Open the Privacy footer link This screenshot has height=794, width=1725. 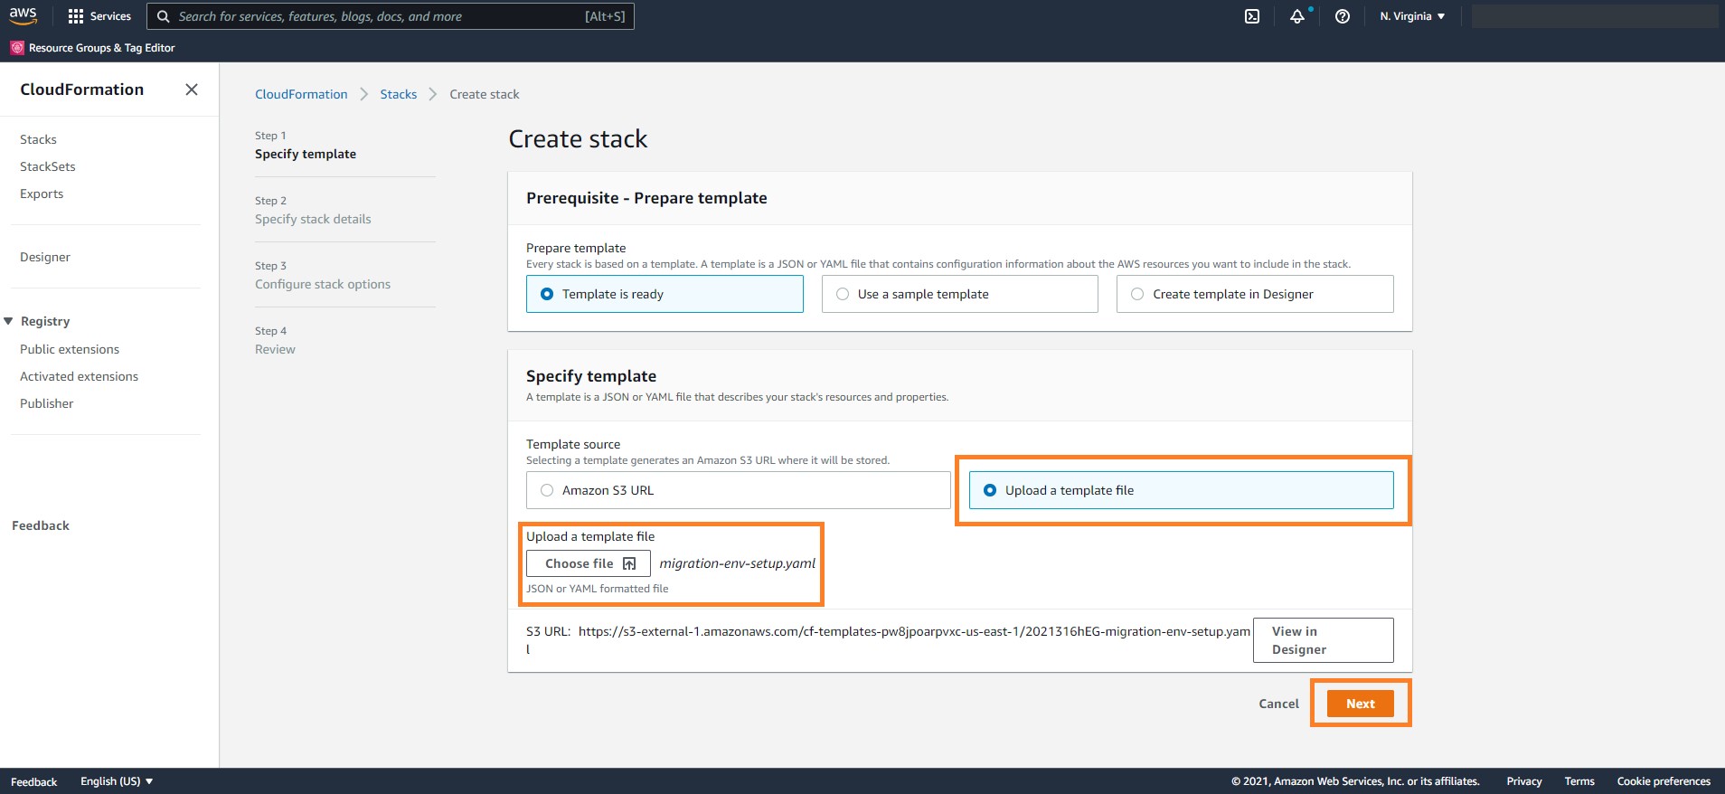click(1524, 781)
